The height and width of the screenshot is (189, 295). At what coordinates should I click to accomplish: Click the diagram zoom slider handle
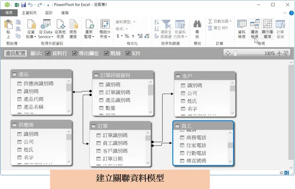235,53
